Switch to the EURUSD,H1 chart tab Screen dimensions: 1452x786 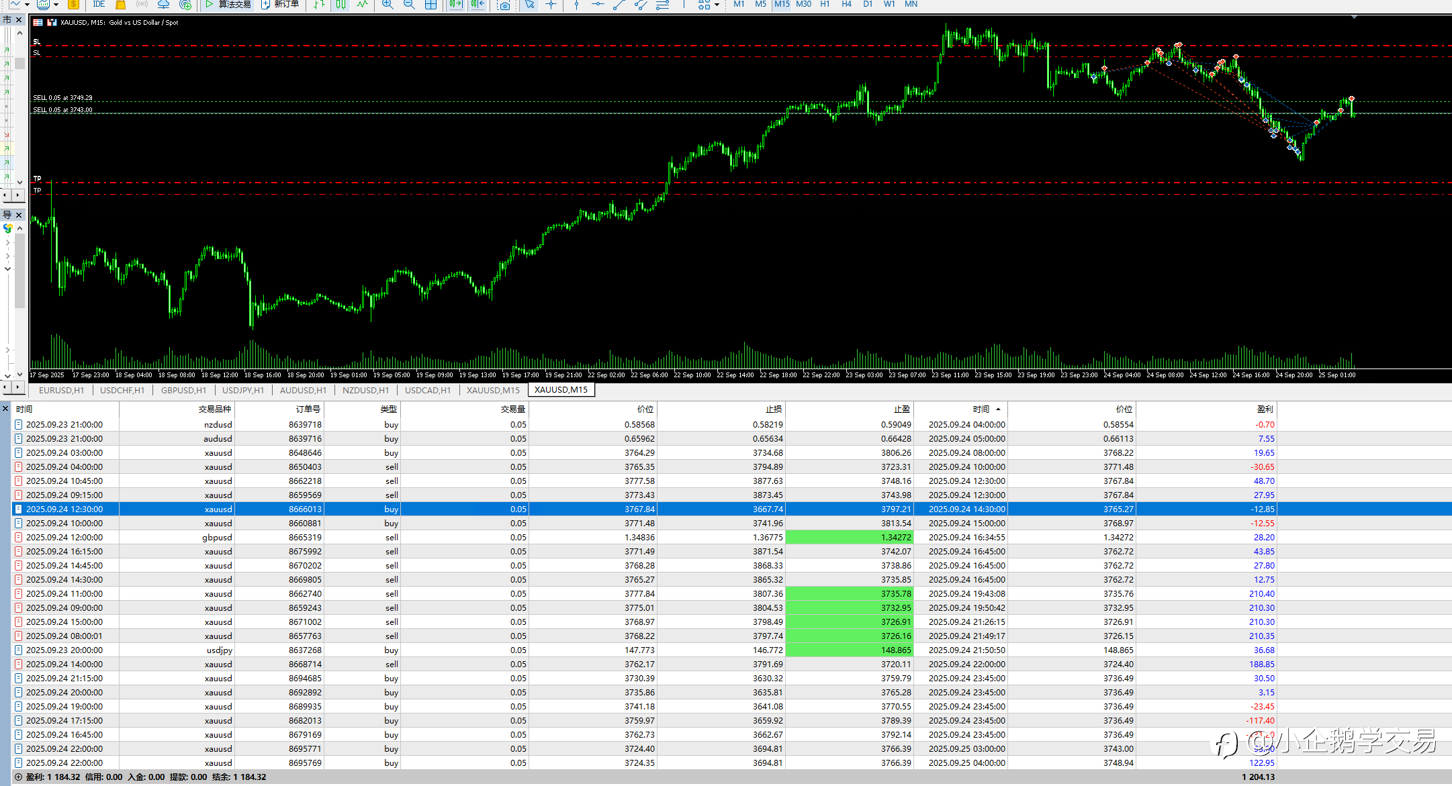coord(61,390)
